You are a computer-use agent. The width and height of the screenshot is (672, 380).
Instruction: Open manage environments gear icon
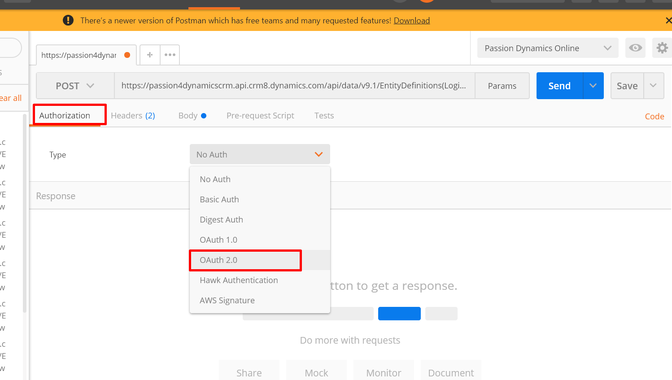pos(662,48)
